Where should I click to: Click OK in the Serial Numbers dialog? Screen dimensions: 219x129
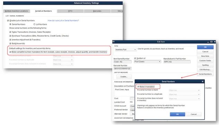click(177, 114)
